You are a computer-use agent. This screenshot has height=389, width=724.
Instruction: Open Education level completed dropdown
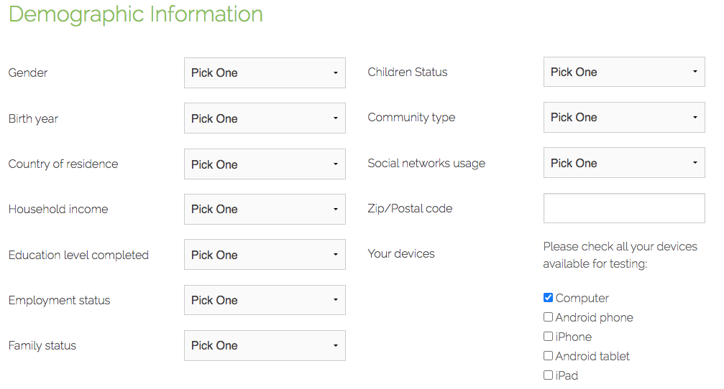[x=264, y=255]
